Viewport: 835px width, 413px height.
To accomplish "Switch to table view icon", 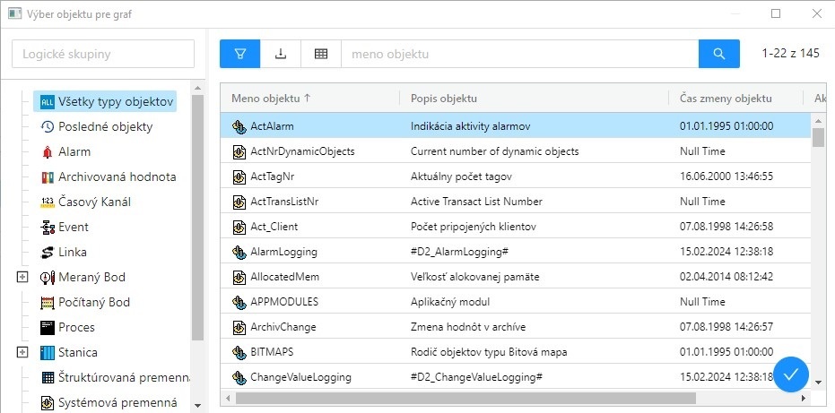I will [321, 54].
